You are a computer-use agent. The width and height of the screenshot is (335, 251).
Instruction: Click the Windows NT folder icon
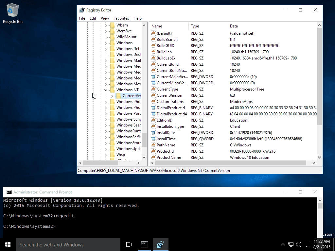pos(113,90)
